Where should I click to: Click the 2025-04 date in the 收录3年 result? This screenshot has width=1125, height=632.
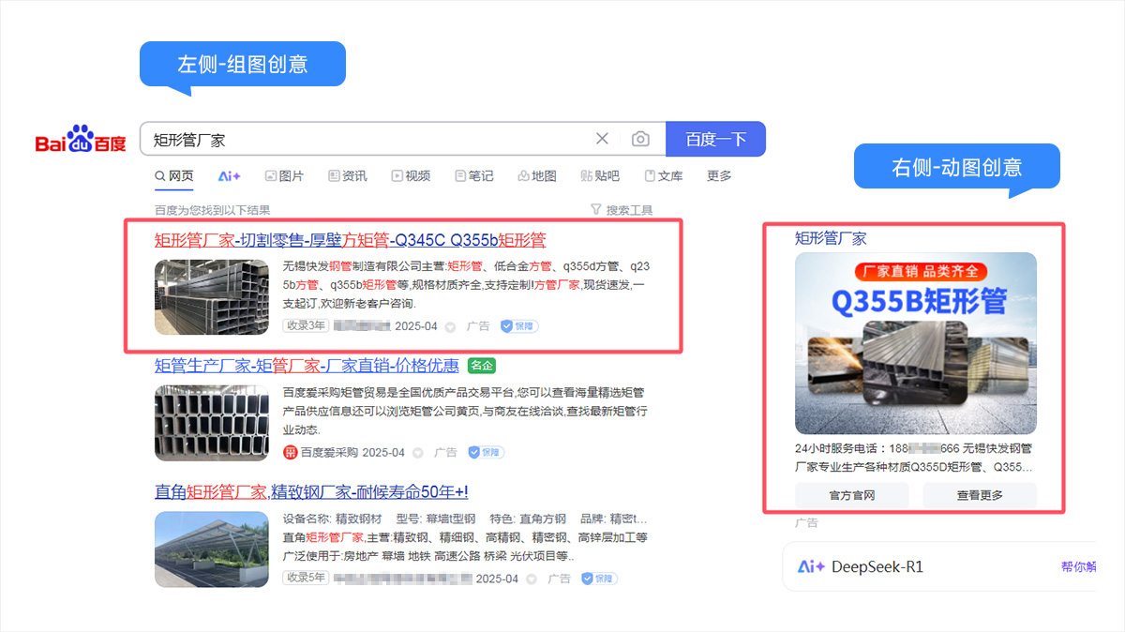[417, 327]
